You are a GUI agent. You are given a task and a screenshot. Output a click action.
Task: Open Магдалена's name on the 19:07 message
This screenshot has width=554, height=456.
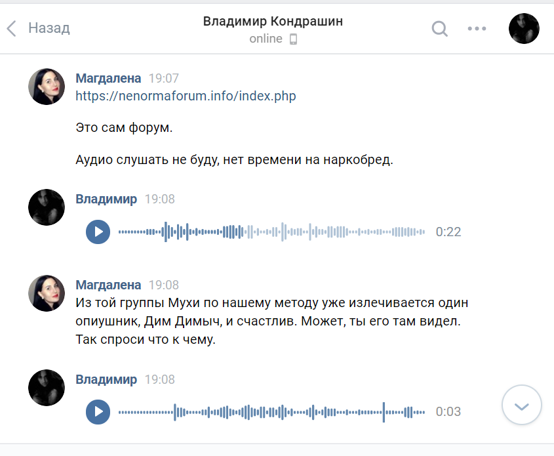pos(108,78)
